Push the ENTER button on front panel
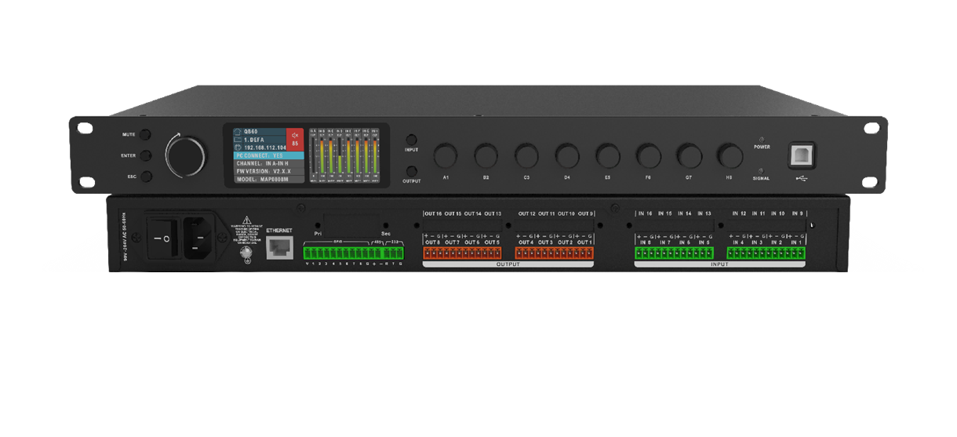This screenshot has width=957, height=437. 146,155
